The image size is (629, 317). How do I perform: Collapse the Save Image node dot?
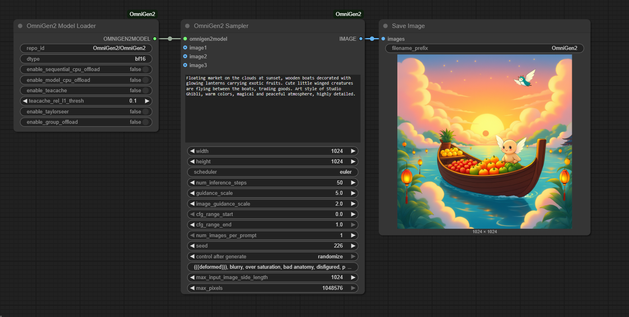[x=385, y=26]
